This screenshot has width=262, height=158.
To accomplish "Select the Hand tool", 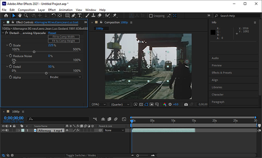I will (x=20, y=16).
